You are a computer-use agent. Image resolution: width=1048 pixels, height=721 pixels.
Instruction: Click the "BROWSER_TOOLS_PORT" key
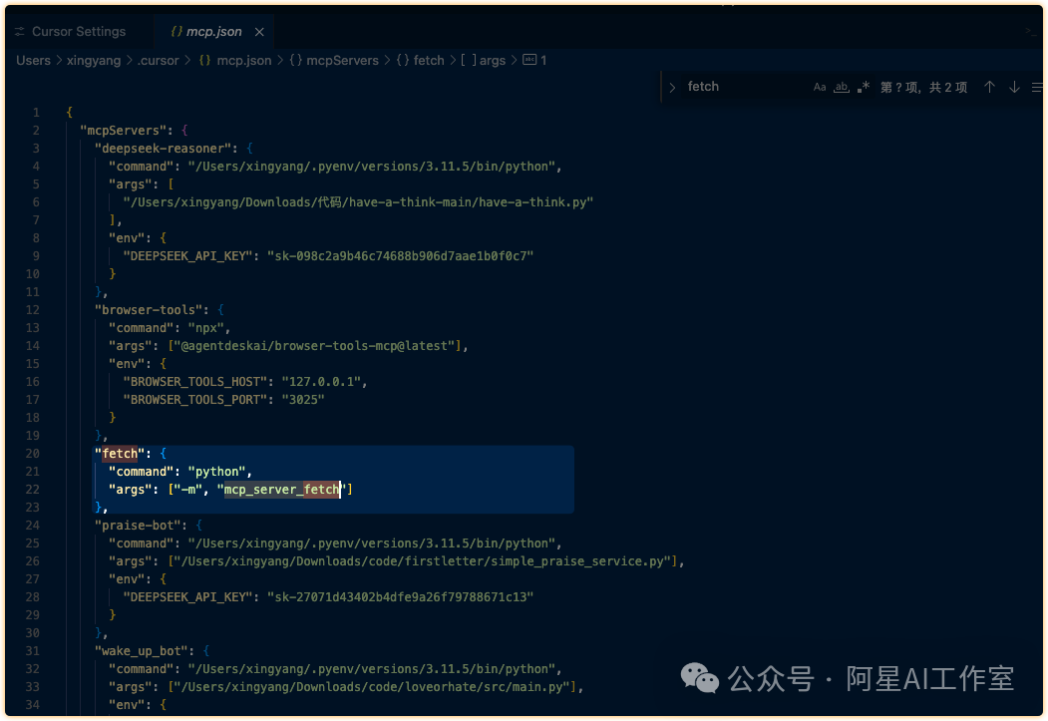tap(195, 400)
